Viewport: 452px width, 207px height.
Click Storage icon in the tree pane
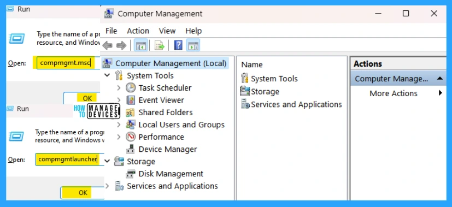coord(119,162)
